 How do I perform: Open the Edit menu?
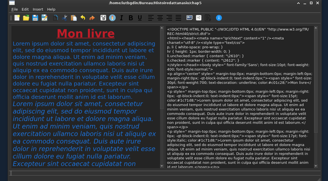coord(25,9)
